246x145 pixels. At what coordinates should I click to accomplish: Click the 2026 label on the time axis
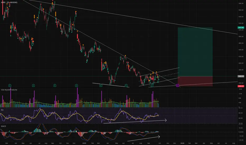click(182, 143)
